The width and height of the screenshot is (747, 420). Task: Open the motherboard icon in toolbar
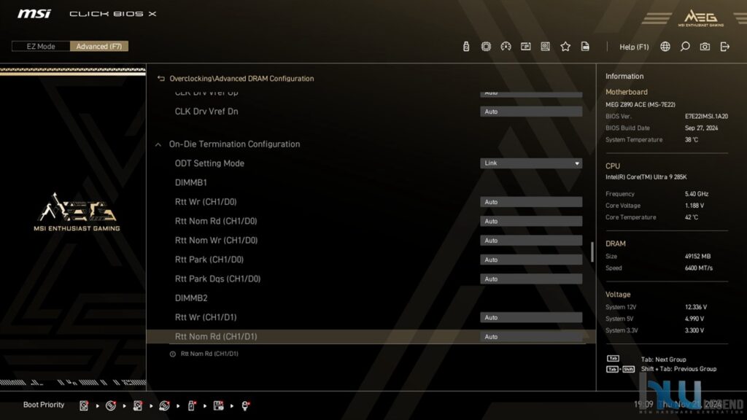546,46
